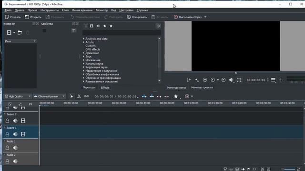
Task: Open the add clip dropdown arrow in Project Bin
Action: pyautogui.click(x=14, y=33)
